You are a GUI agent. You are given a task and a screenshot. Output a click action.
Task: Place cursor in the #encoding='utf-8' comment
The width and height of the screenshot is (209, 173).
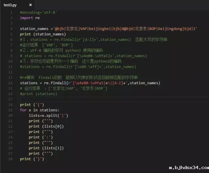click(39, 12)
